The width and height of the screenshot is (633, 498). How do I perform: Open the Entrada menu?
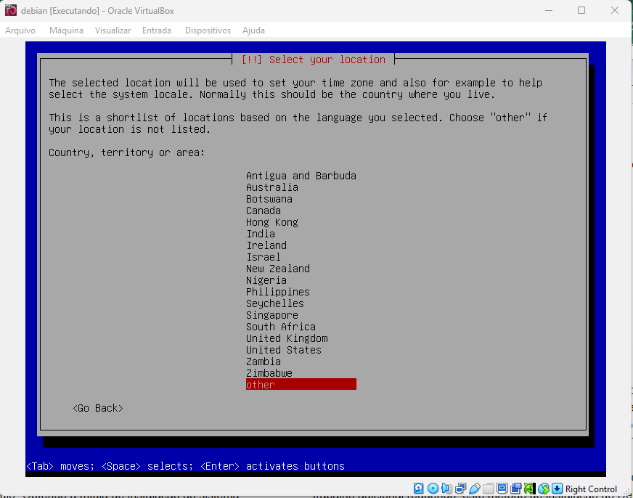[x=157, y=30]
